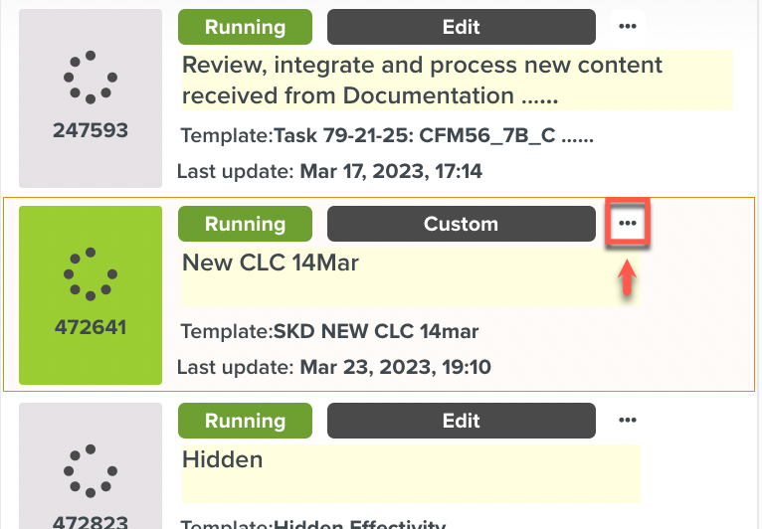This screenshot has height=529, width=762.
Task: Click Edit on the Hidden task card
Action: [x=462, y=421]
